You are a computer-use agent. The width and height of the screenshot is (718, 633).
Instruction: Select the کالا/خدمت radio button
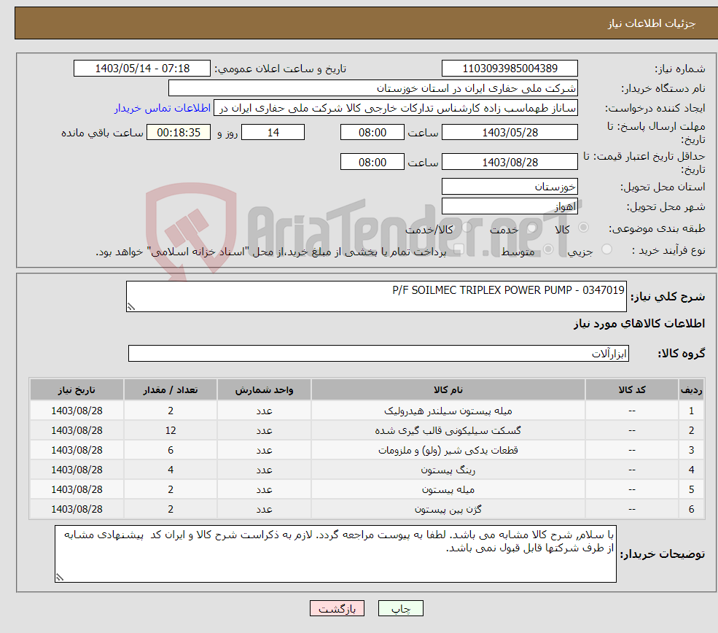[467, 228]
